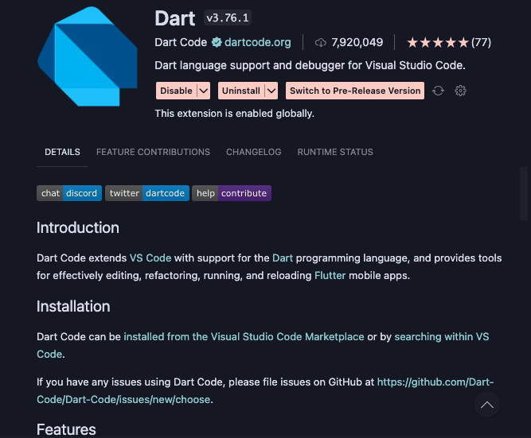Viewport: 531px width, 438px height.
Task: Click the vertical scrollbar thumb
Action: tap(524, 193)
